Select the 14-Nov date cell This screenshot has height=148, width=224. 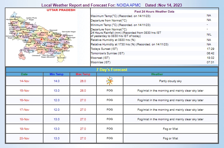(x=24, y=81)
